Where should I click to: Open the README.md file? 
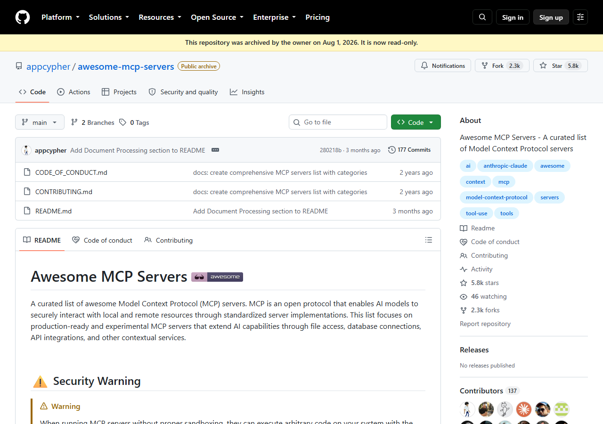(53, 211)
